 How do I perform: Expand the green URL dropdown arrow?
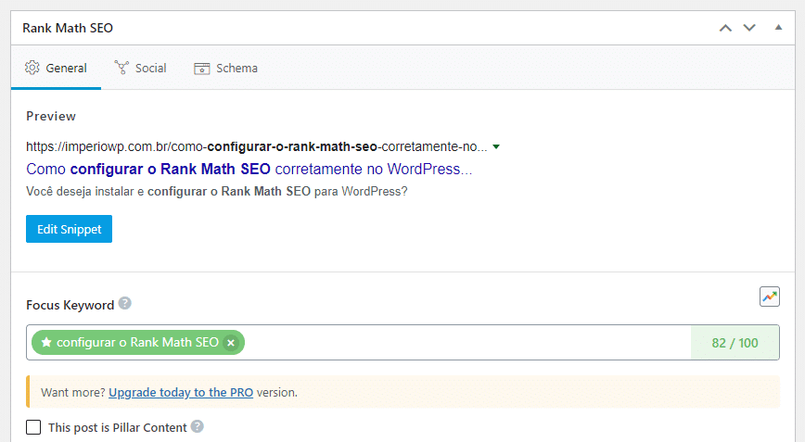[x=497, y=147]
